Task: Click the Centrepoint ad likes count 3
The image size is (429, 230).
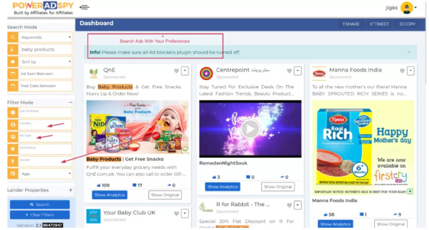Action: click(216, 177)
